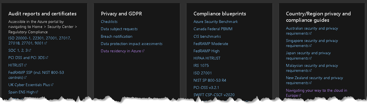Open Australian security and privacy requirements

pos(312,31)
